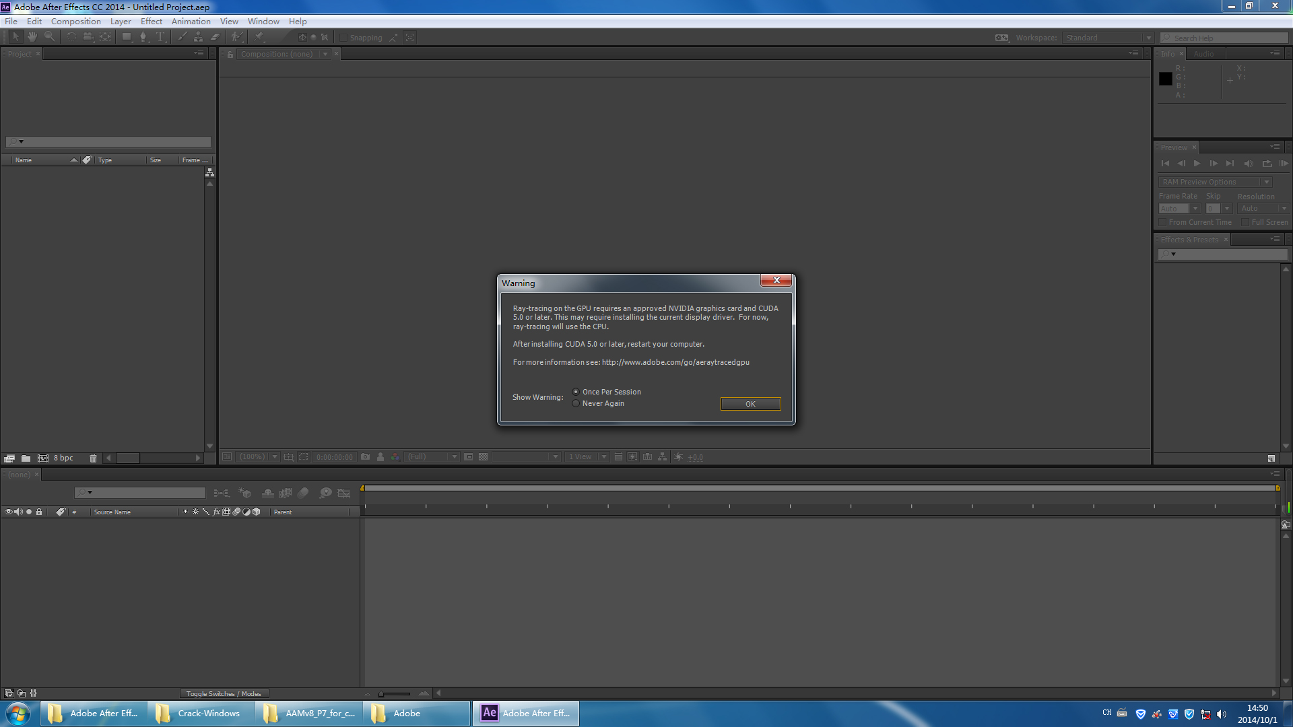Open the Effect menu

tap(152, 22)
